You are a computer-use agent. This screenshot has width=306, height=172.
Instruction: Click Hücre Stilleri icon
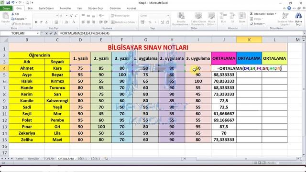point(211,19)
